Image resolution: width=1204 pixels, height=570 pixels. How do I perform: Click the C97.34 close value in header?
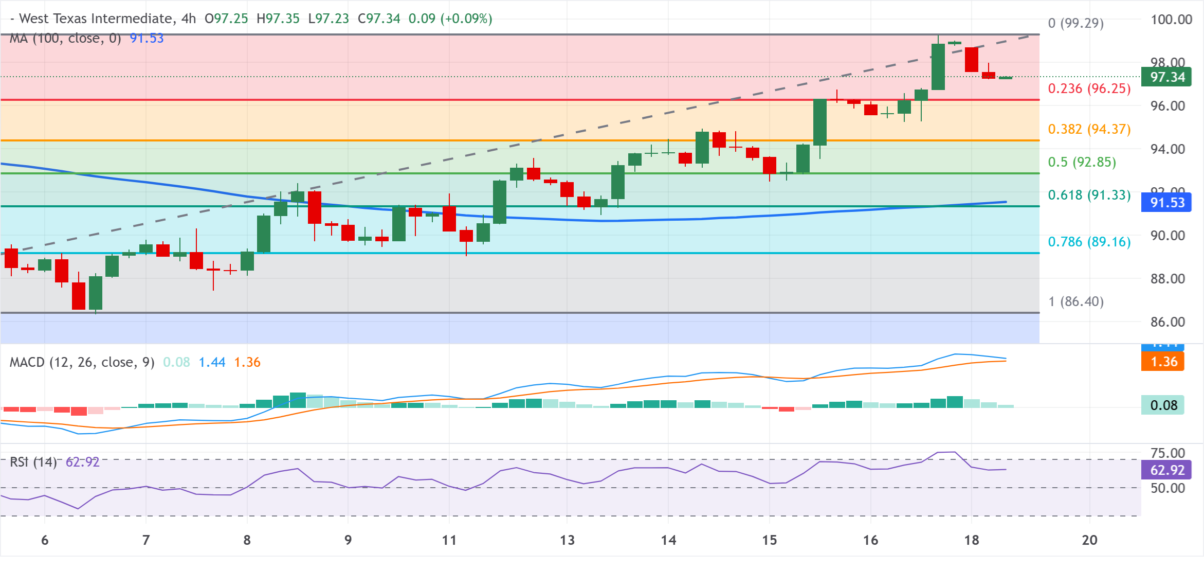tap(379, 19)
